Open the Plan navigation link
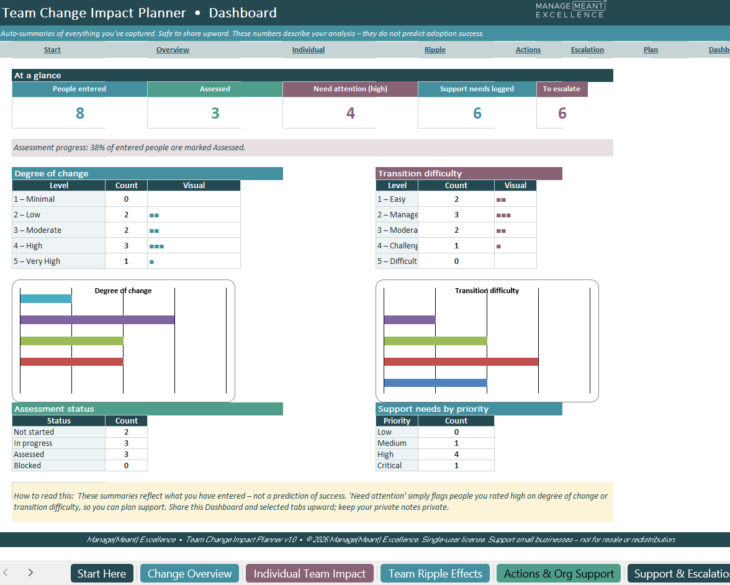Viewport: 730px width, 585px height. 651,50
